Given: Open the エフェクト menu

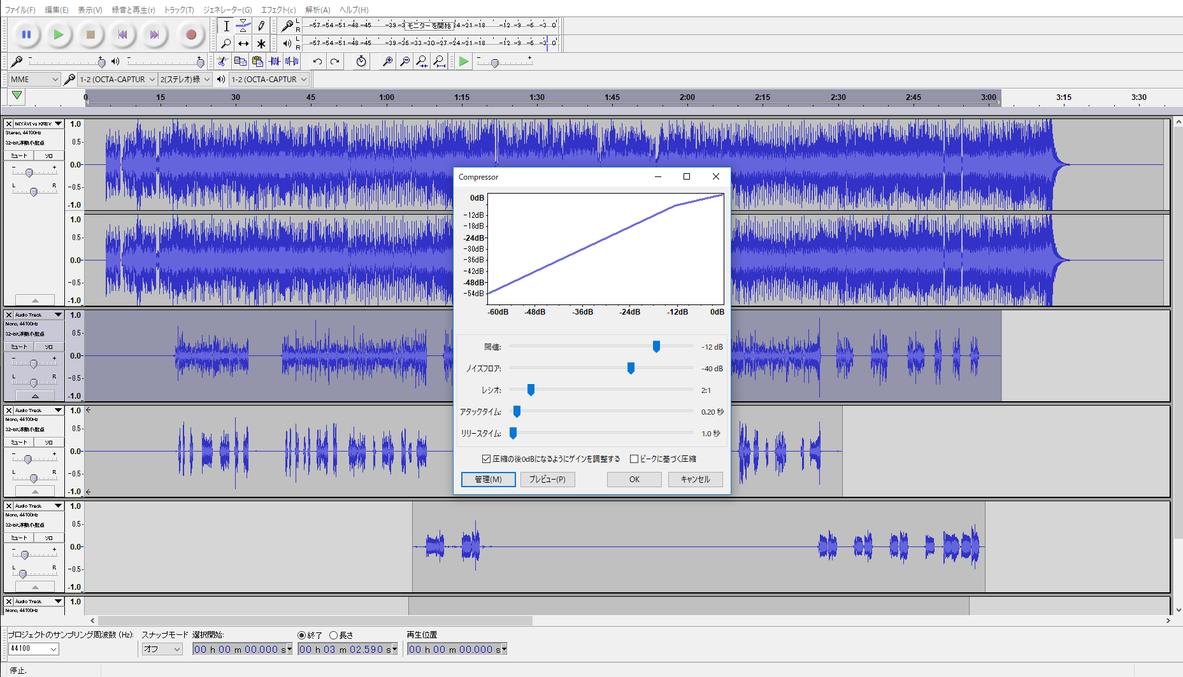Looking at the screenshot, I should 278,10.
